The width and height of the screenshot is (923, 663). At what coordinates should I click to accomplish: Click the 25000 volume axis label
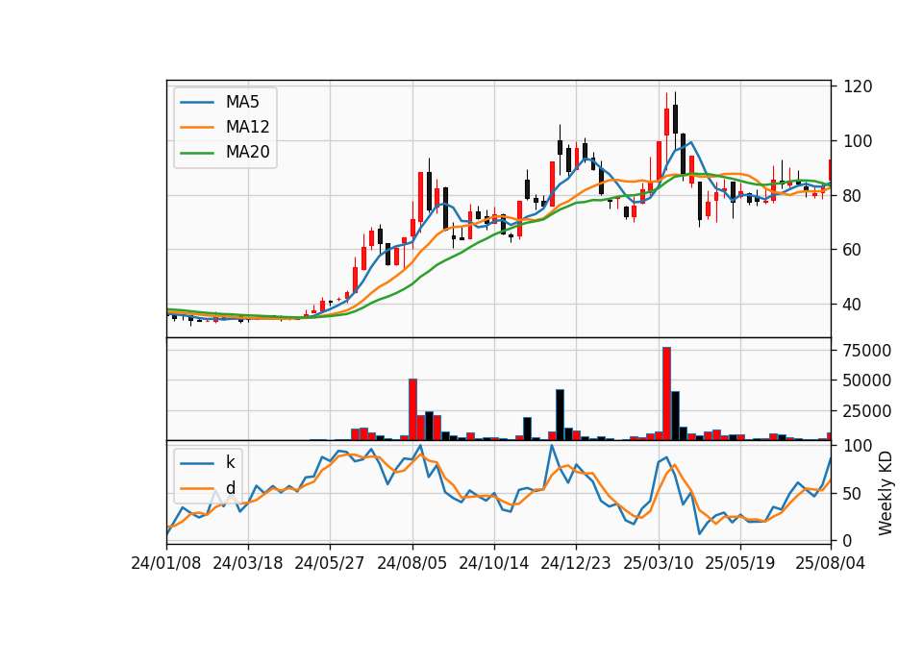[867, 411]
